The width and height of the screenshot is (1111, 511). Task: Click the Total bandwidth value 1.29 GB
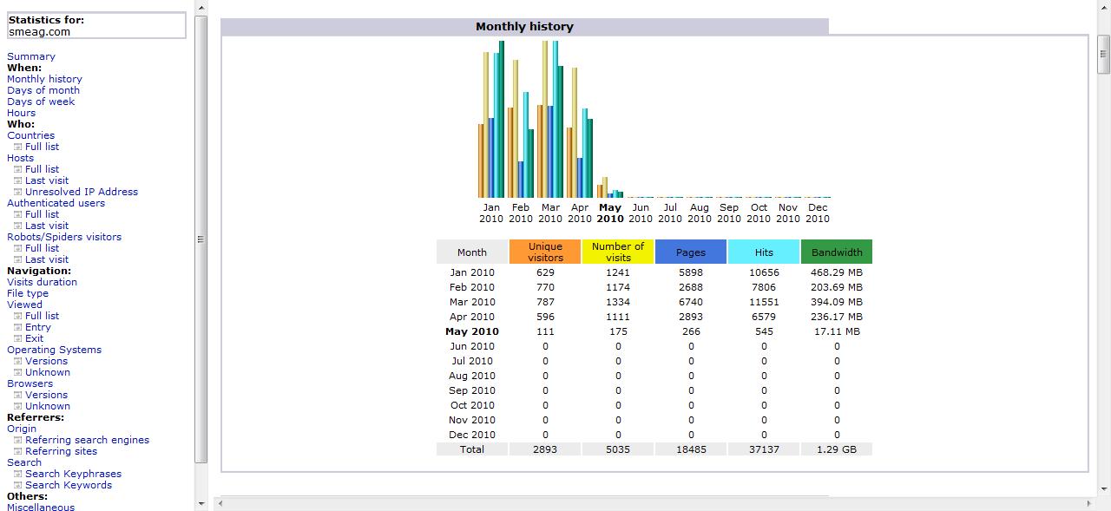point(837,449)
